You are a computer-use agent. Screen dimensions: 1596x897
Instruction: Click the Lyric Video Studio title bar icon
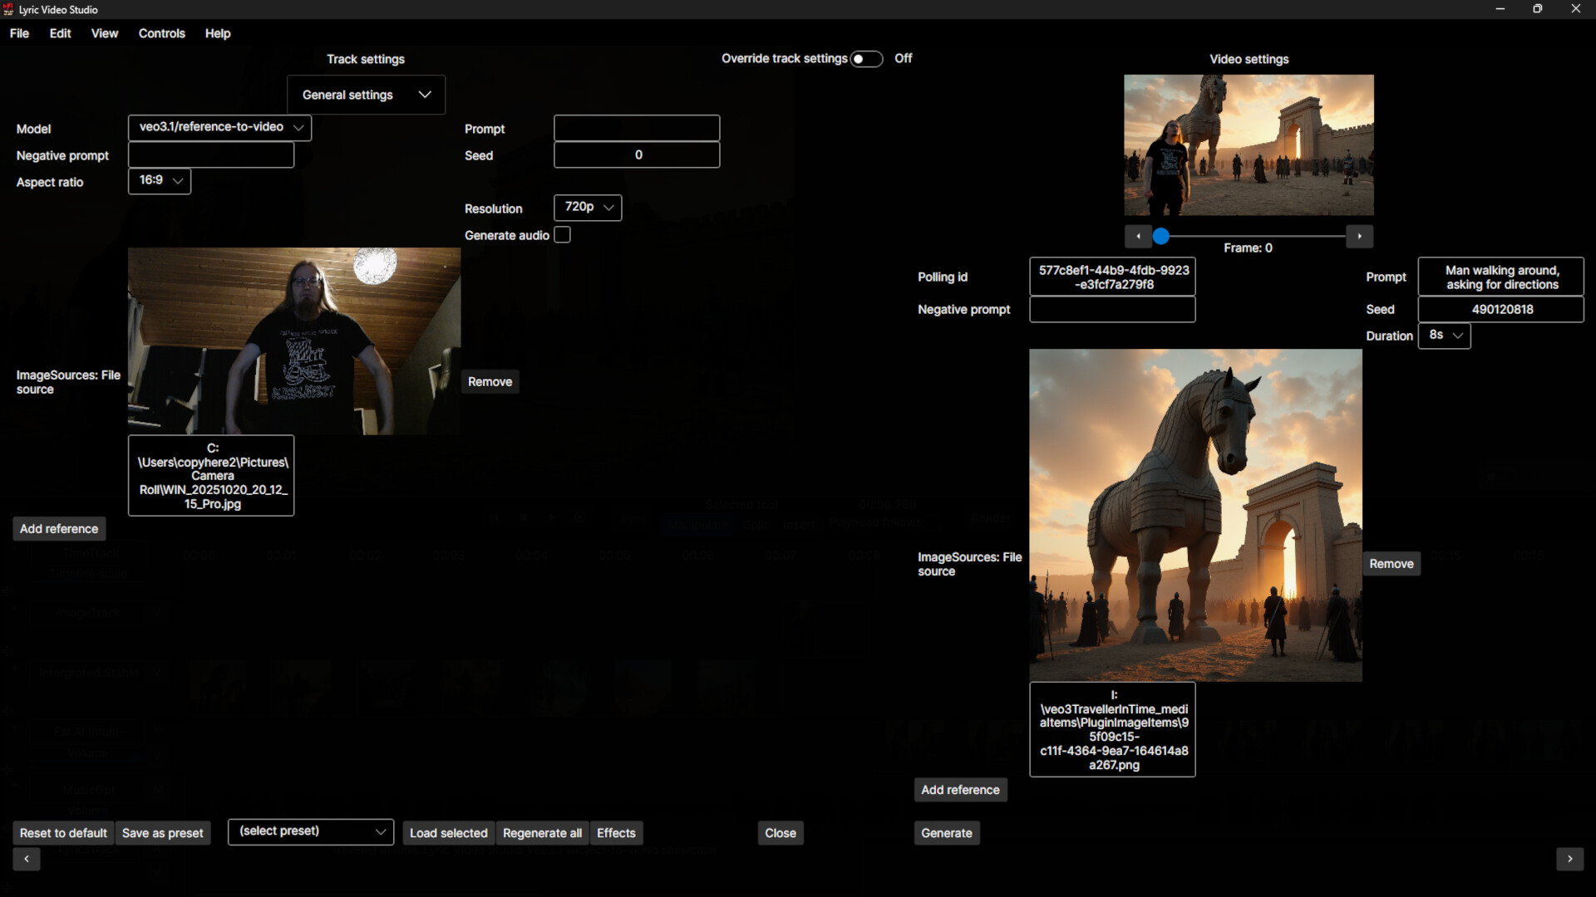tap(9, 9)
